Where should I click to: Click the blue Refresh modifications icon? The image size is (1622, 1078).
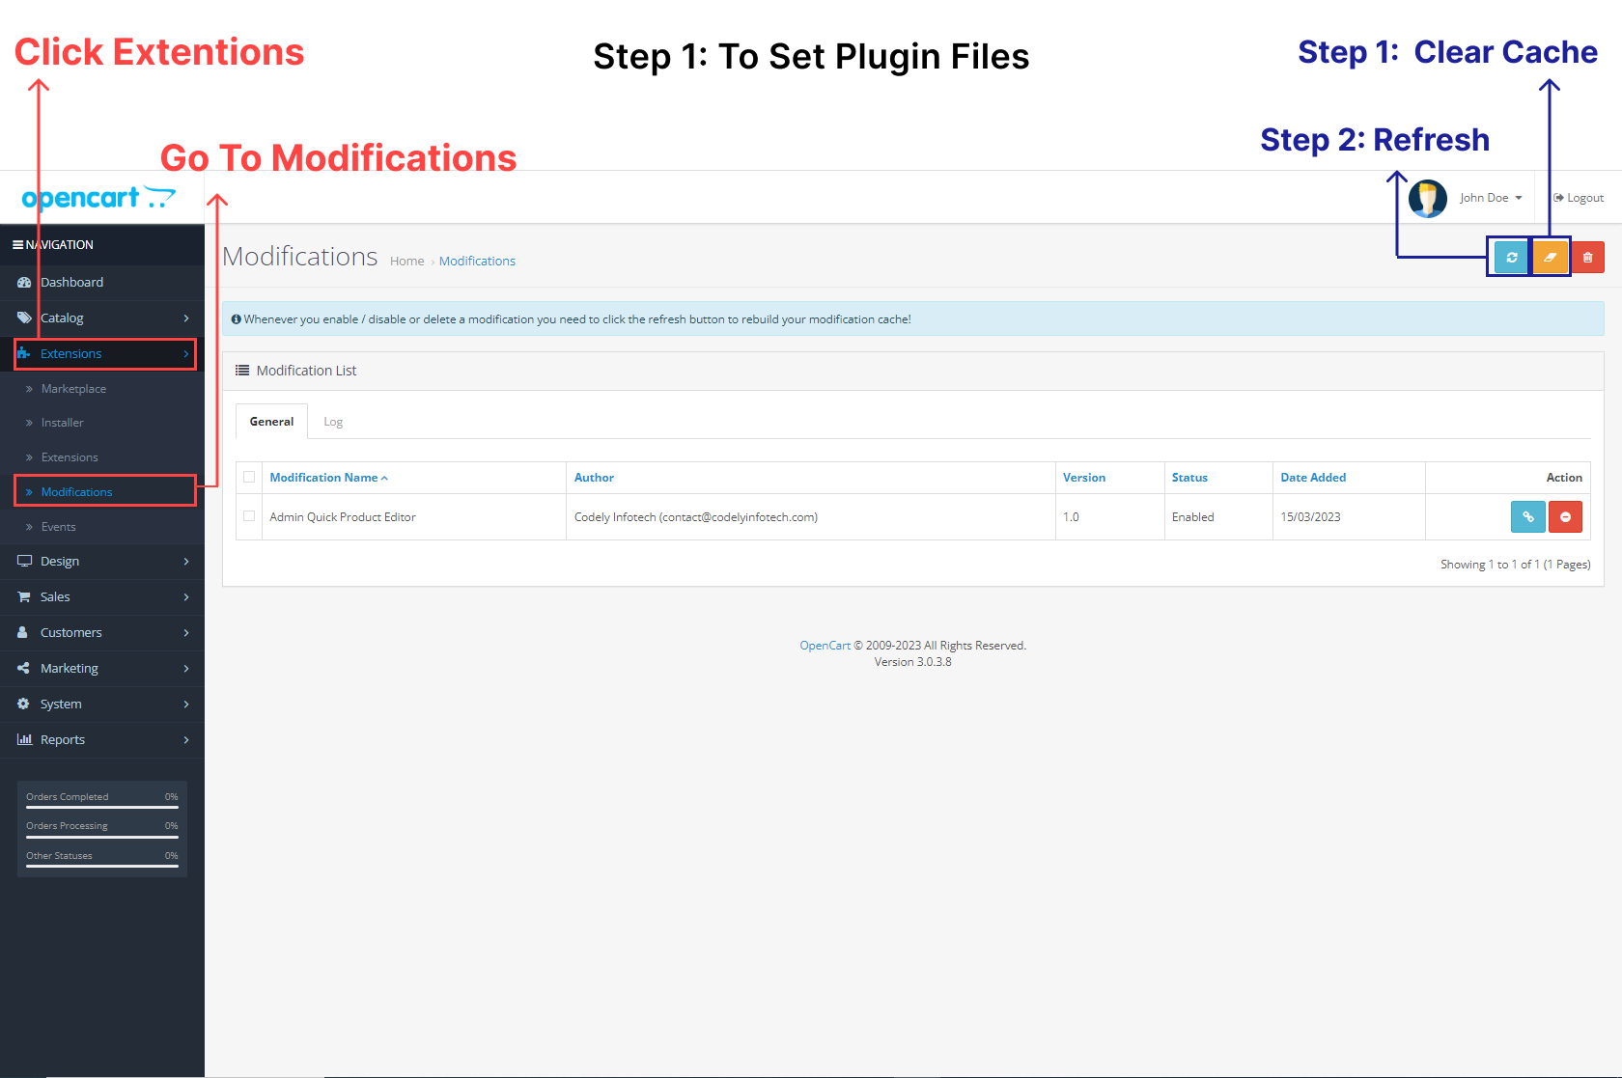(x=1509, y=257)
